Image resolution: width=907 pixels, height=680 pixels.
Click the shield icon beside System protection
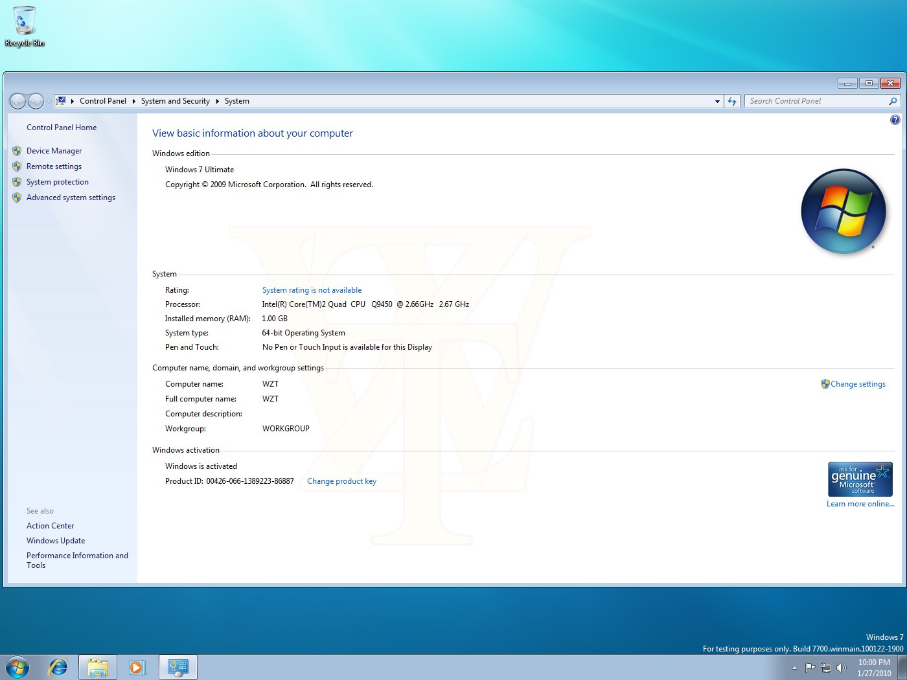pyautogui.click(x=17, y=182)
